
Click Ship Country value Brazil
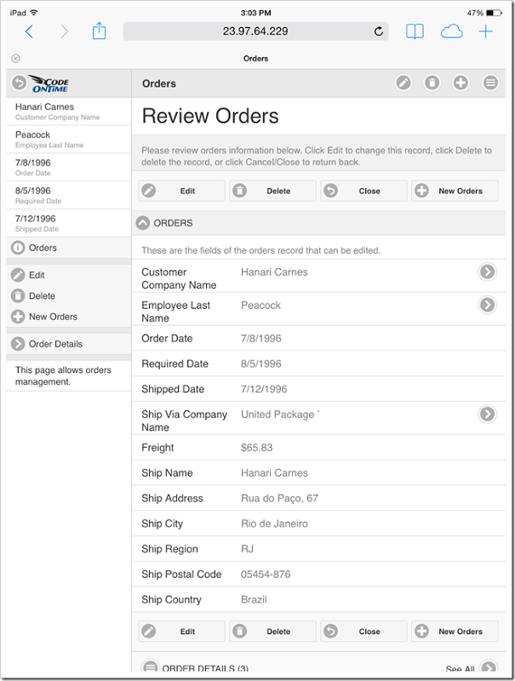click(254, 599)
